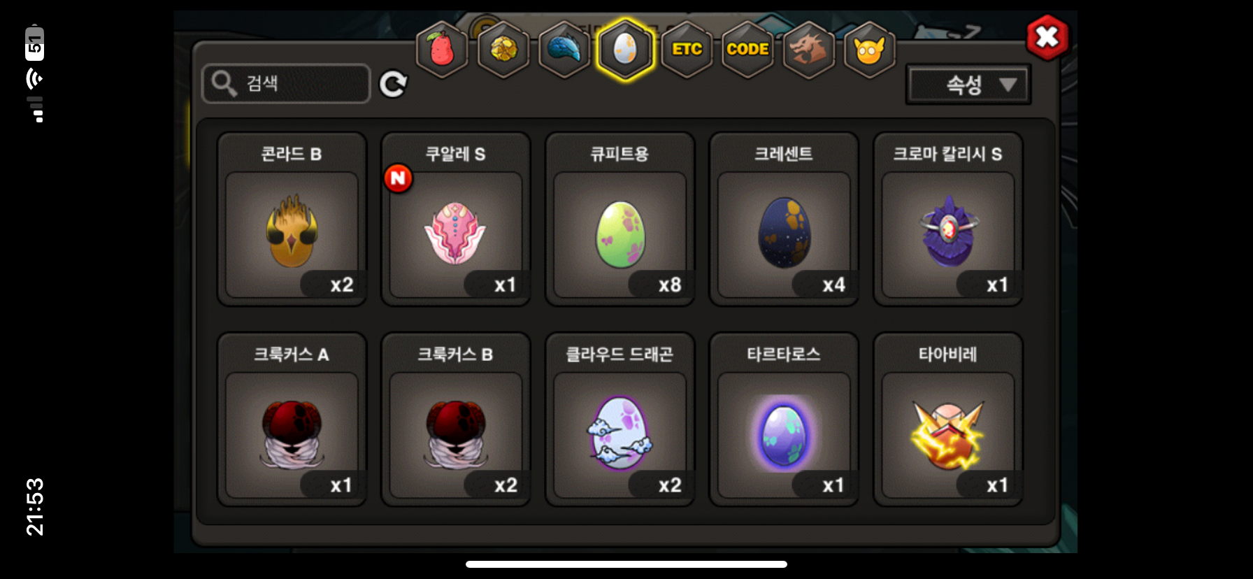Click the 검색 search input field
This screenshot has height=579, width=1253.
pos(286,84)
